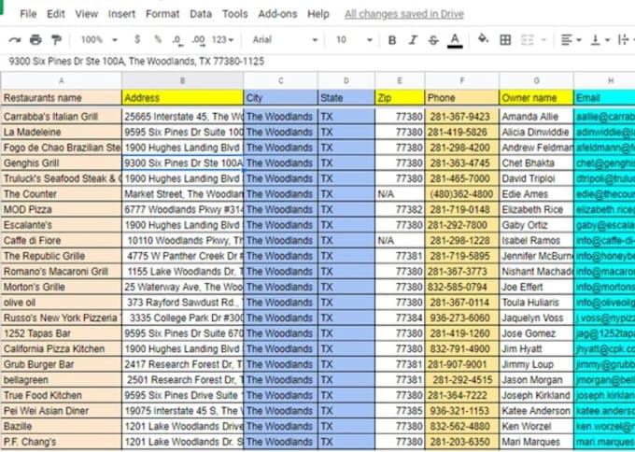Select the 'olive oil' cell

(x=61, y=303)
